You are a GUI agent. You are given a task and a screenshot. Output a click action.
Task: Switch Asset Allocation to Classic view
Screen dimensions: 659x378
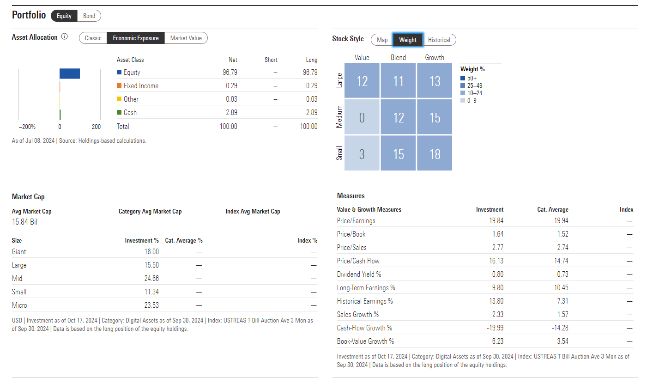[93, 38]
